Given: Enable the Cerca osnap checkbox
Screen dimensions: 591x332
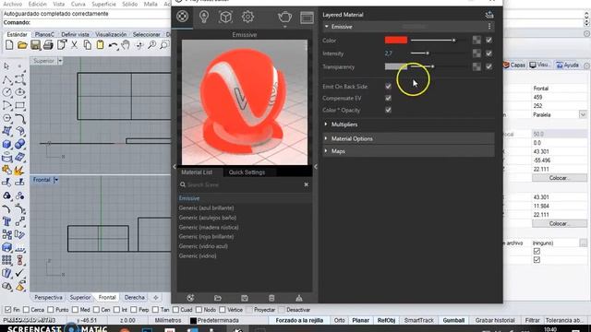Looking at the screenshot, I should pos(26,310).
